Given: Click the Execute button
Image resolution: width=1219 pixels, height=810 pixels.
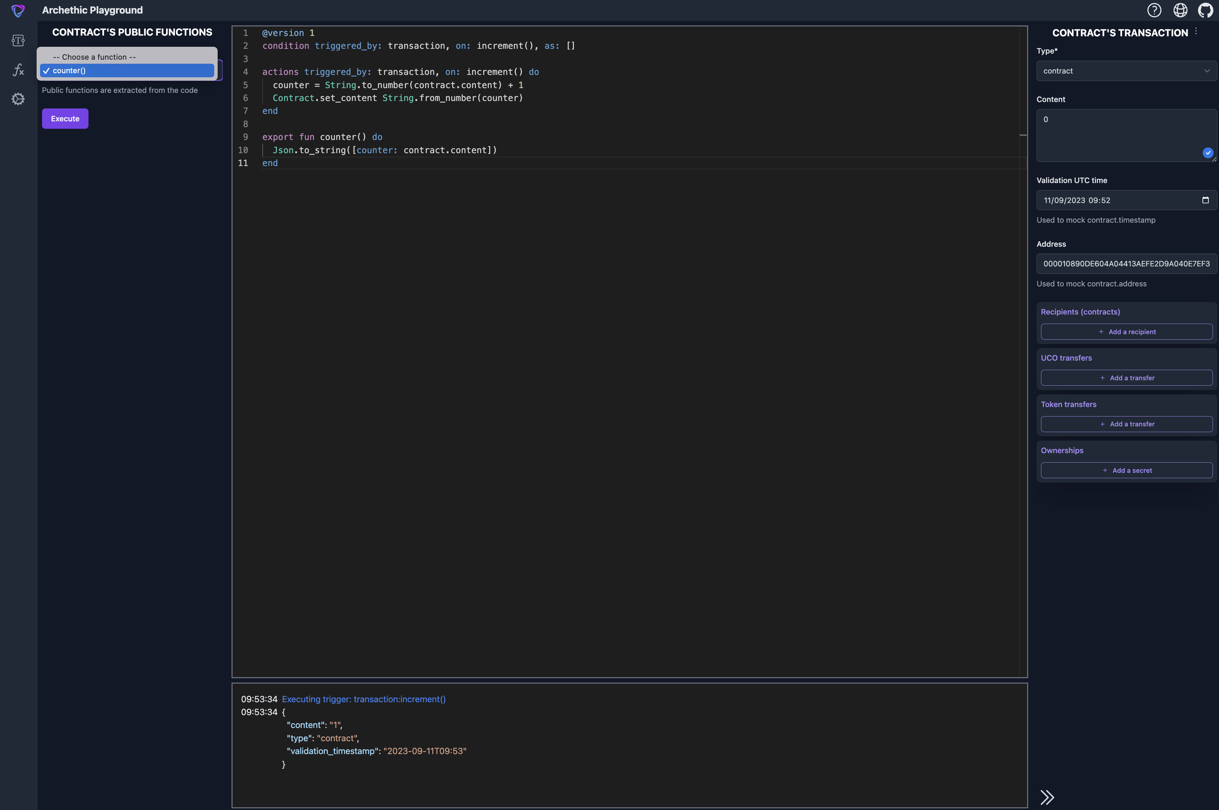Looking at the screenshot, I should point(65,119).
